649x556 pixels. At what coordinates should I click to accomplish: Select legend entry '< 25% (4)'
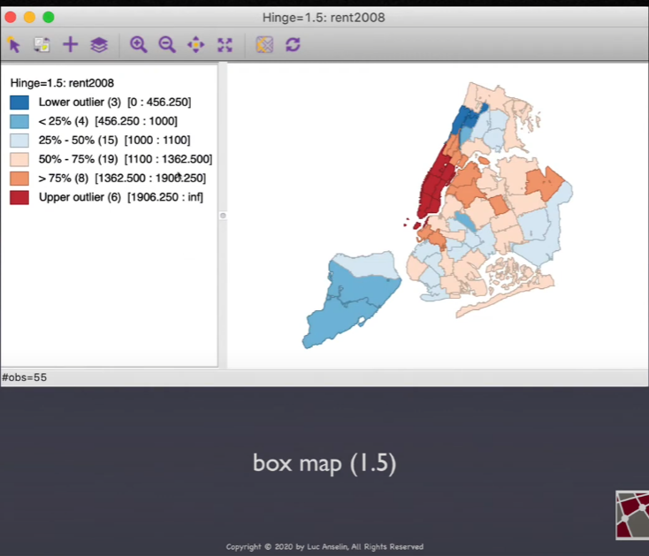(108, 121)
